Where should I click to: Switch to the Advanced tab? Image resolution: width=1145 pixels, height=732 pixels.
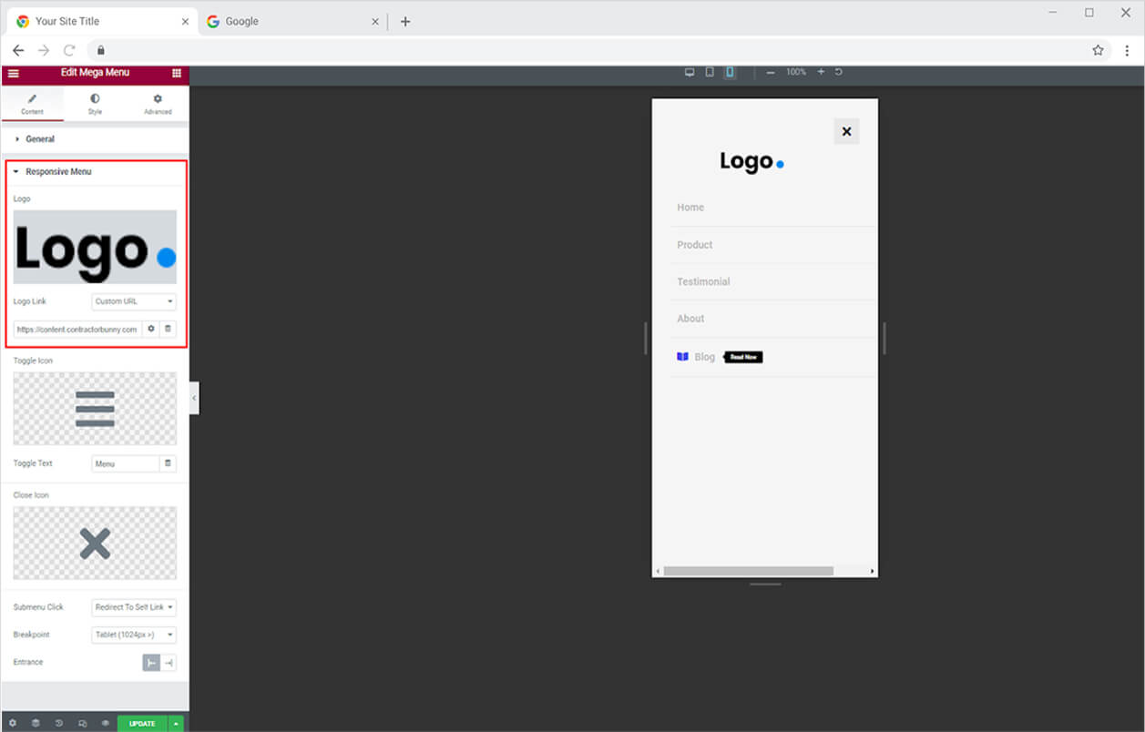pyautogui.click(x=158, y=104)
